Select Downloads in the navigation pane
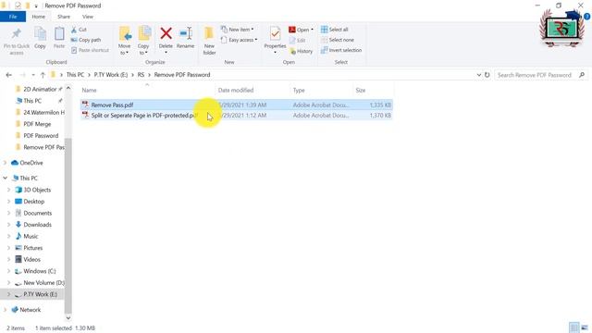Screen dimensions: 592x333 pos(37,225)
